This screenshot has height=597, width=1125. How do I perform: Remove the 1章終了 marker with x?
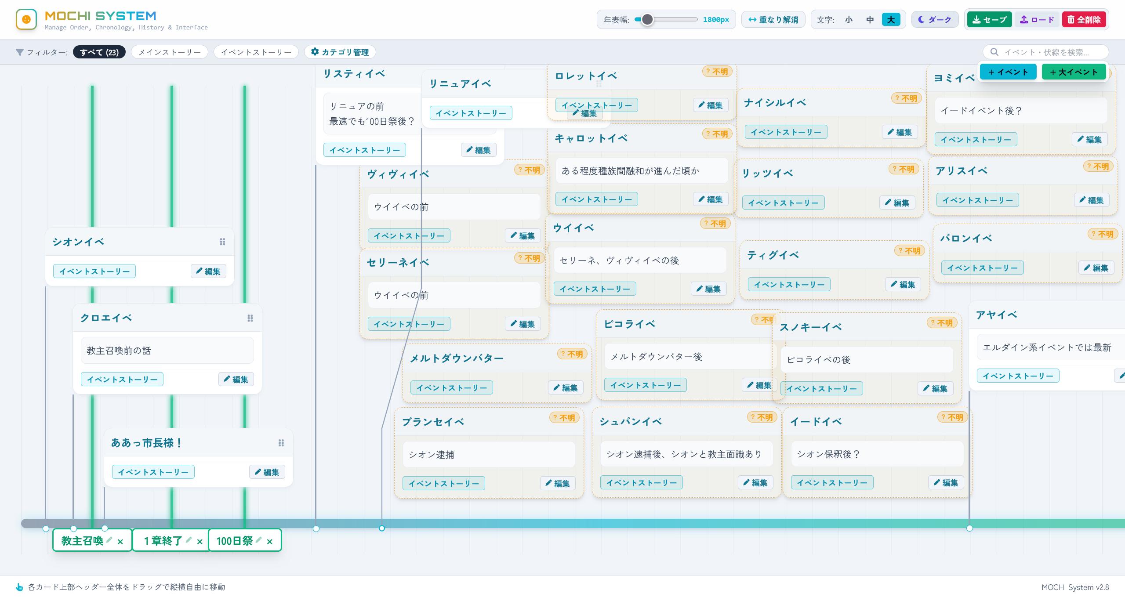200,542
